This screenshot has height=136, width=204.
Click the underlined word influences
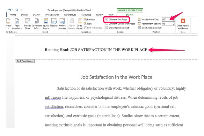pyautogui.click(x=53, y=97)
